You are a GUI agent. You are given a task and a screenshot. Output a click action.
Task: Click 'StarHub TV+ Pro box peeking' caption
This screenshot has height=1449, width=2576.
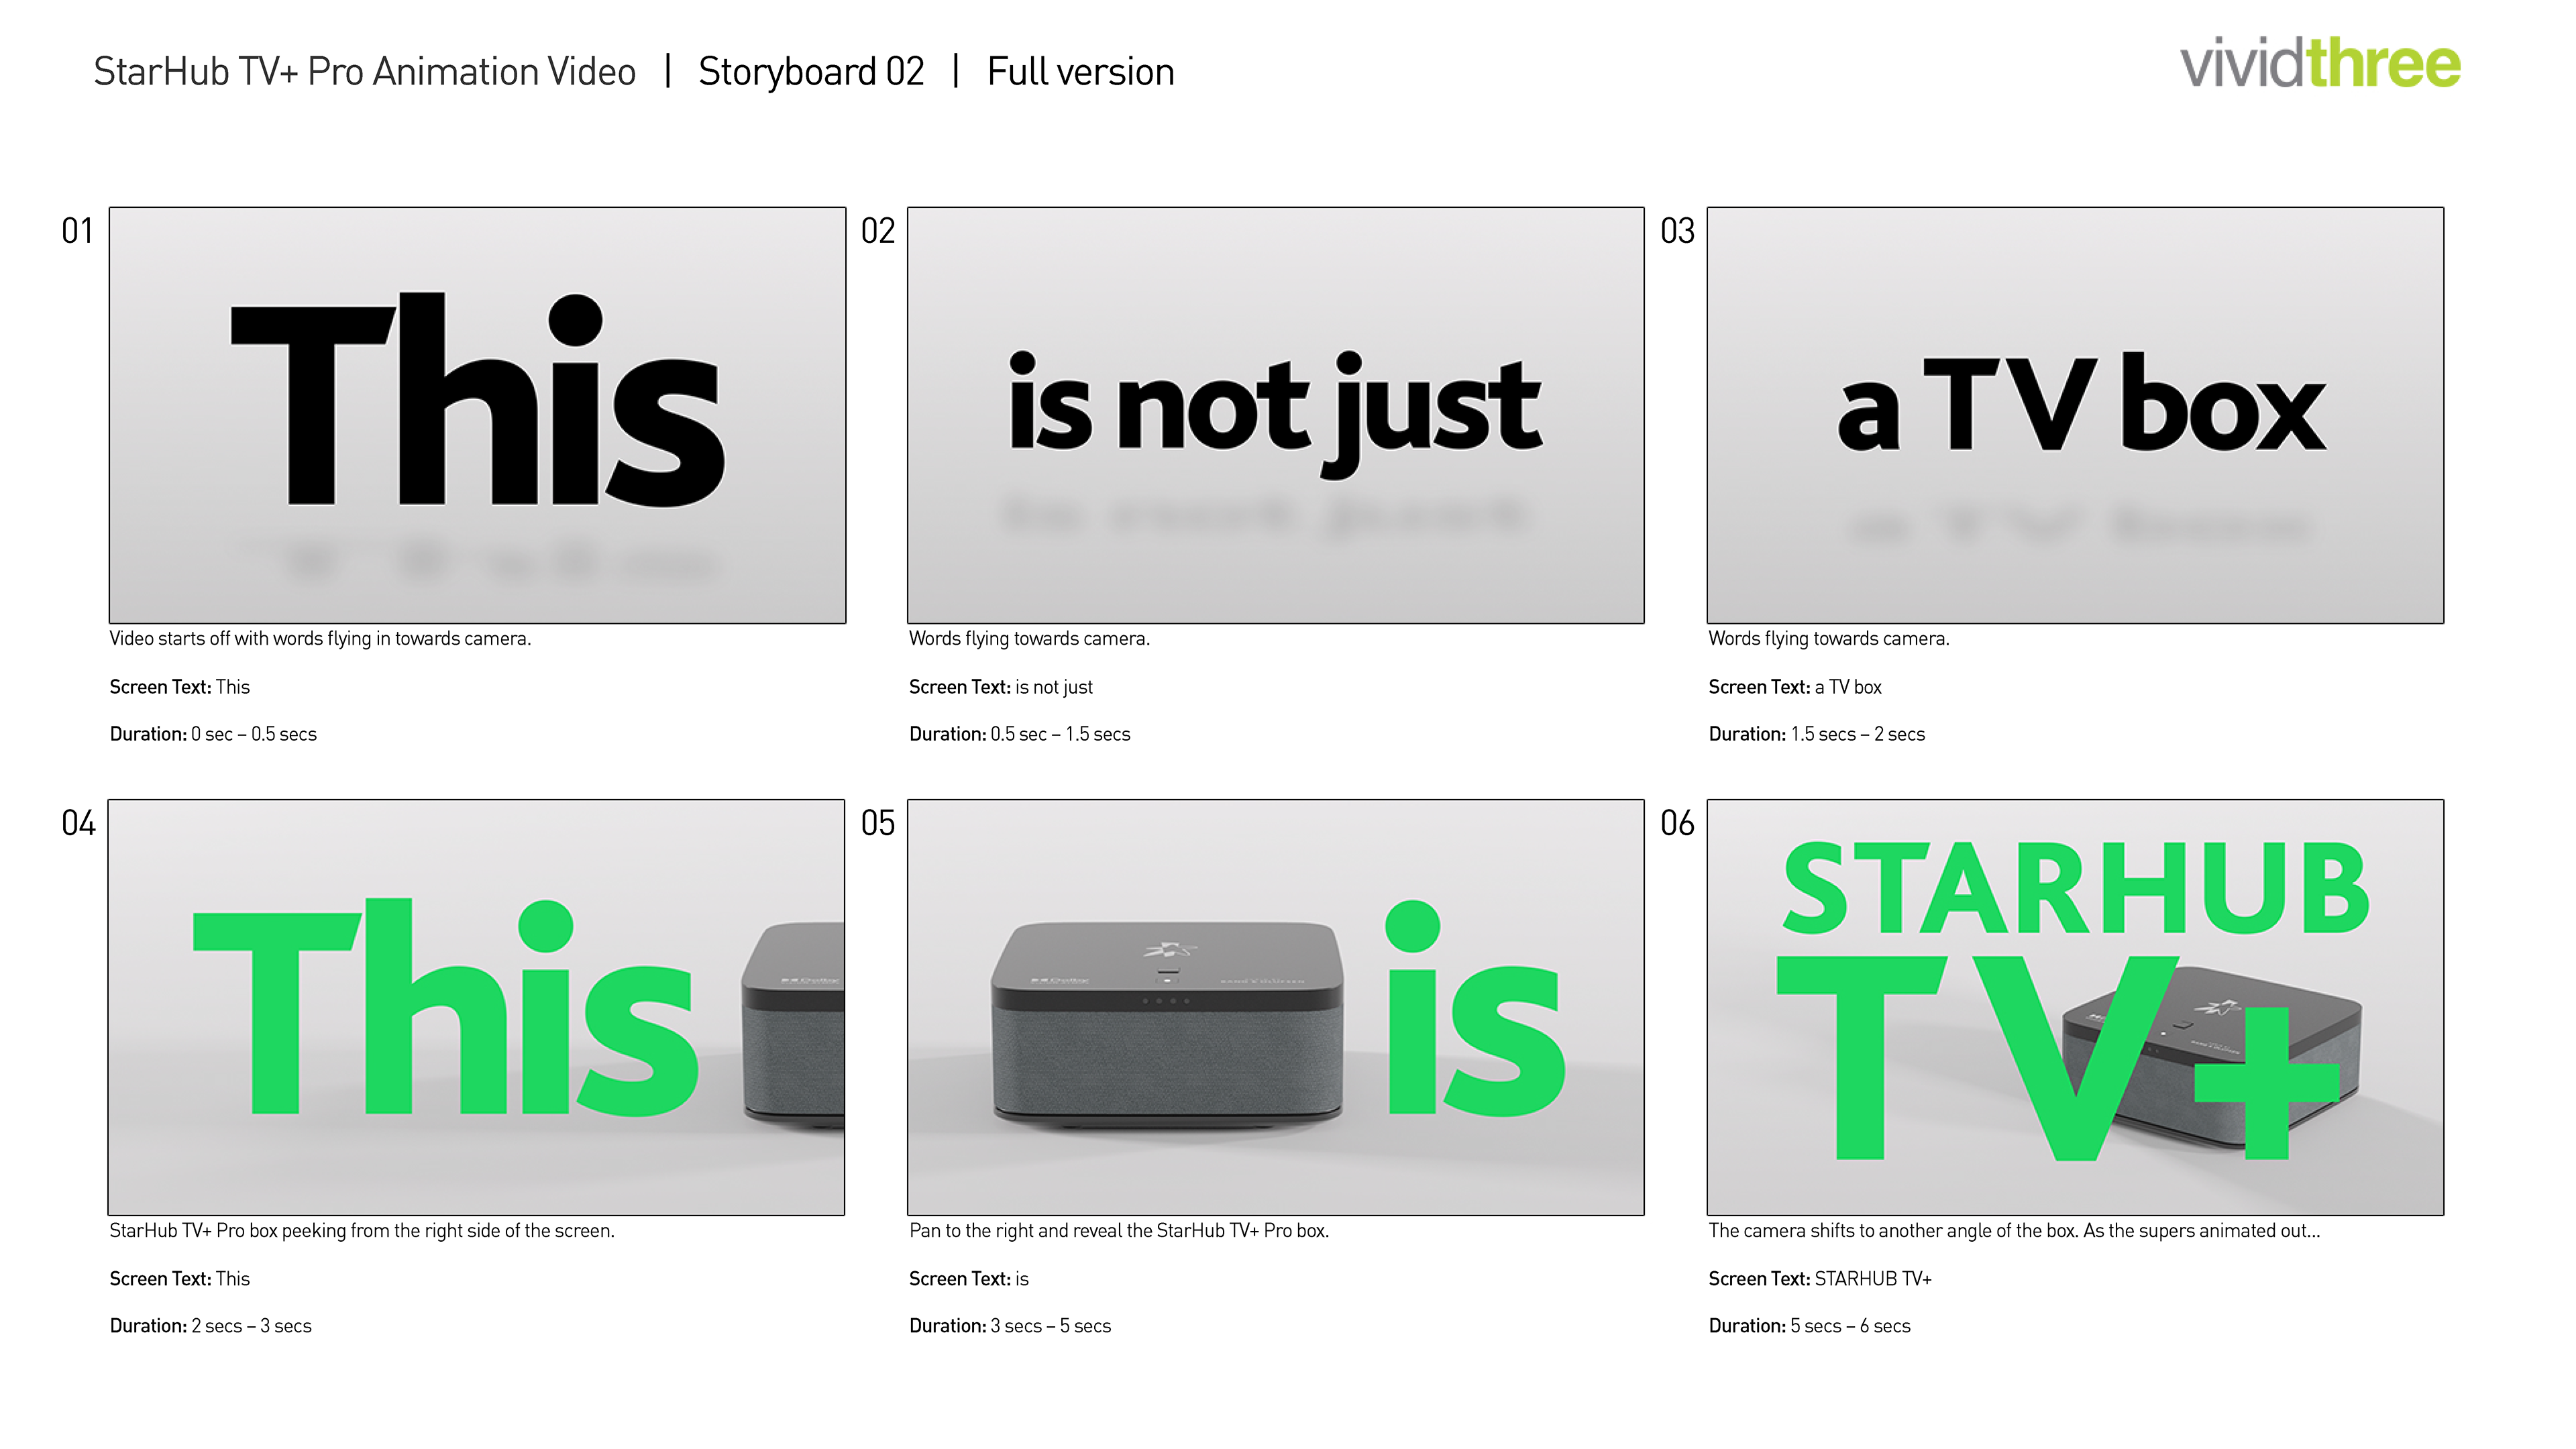pyautogui.click(x=361, y=1230)
